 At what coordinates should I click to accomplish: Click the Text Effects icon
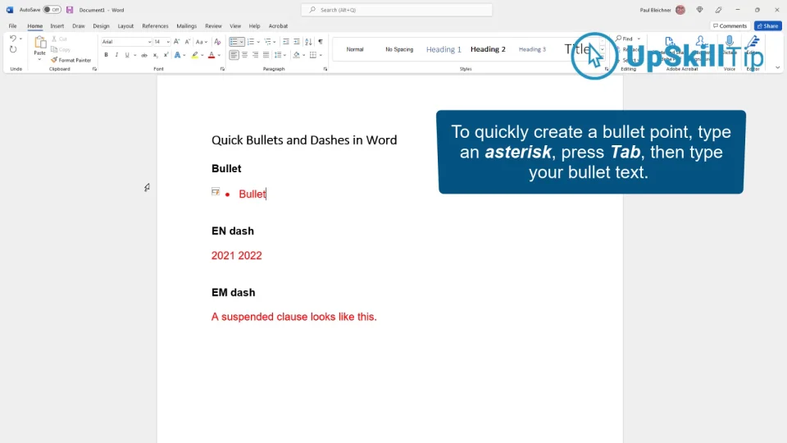(x=177, y=55)
